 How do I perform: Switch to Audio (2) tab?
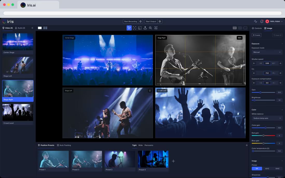point(20,28)
